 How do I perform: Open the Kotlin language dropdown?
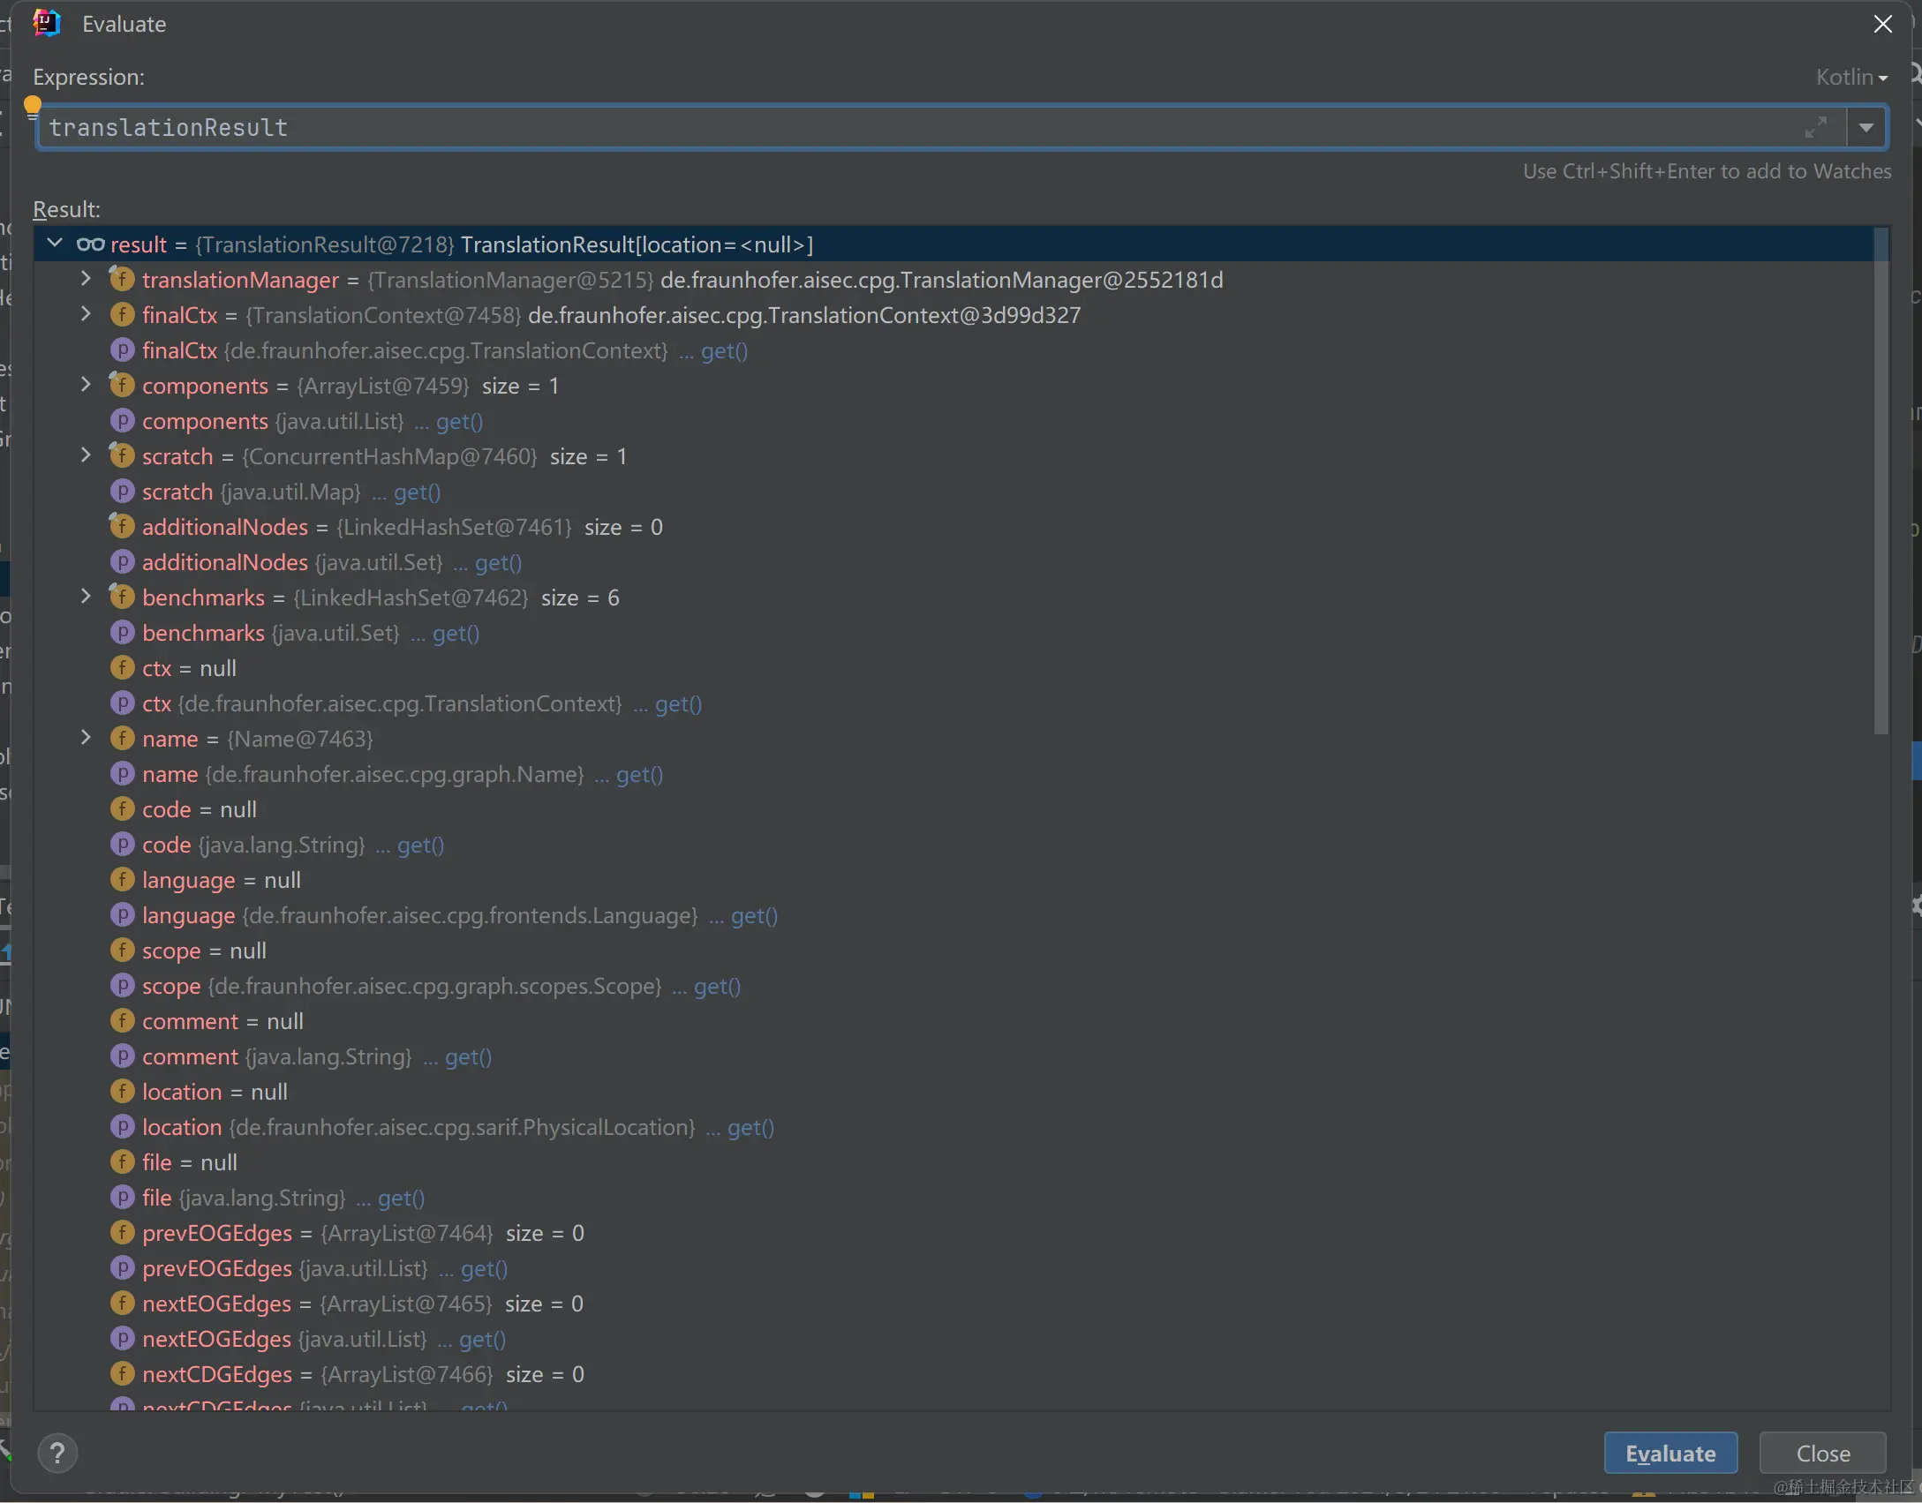[x=1851, y=78]
